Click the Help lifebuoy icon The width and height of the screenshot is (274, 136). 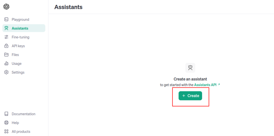click(6, 123)
